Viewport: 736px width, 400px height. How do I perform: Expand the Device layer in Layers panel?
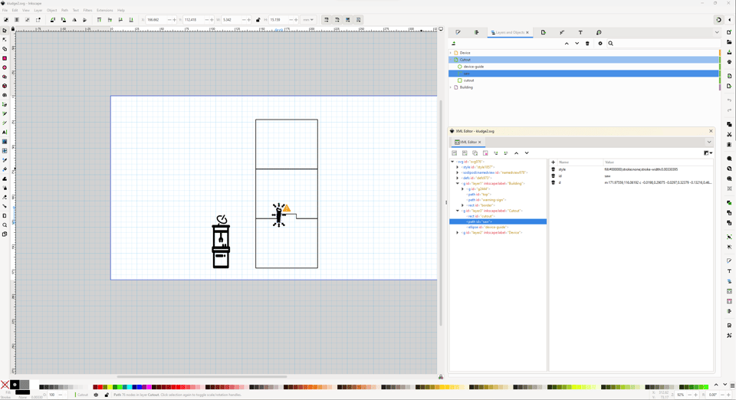point(451,53)
